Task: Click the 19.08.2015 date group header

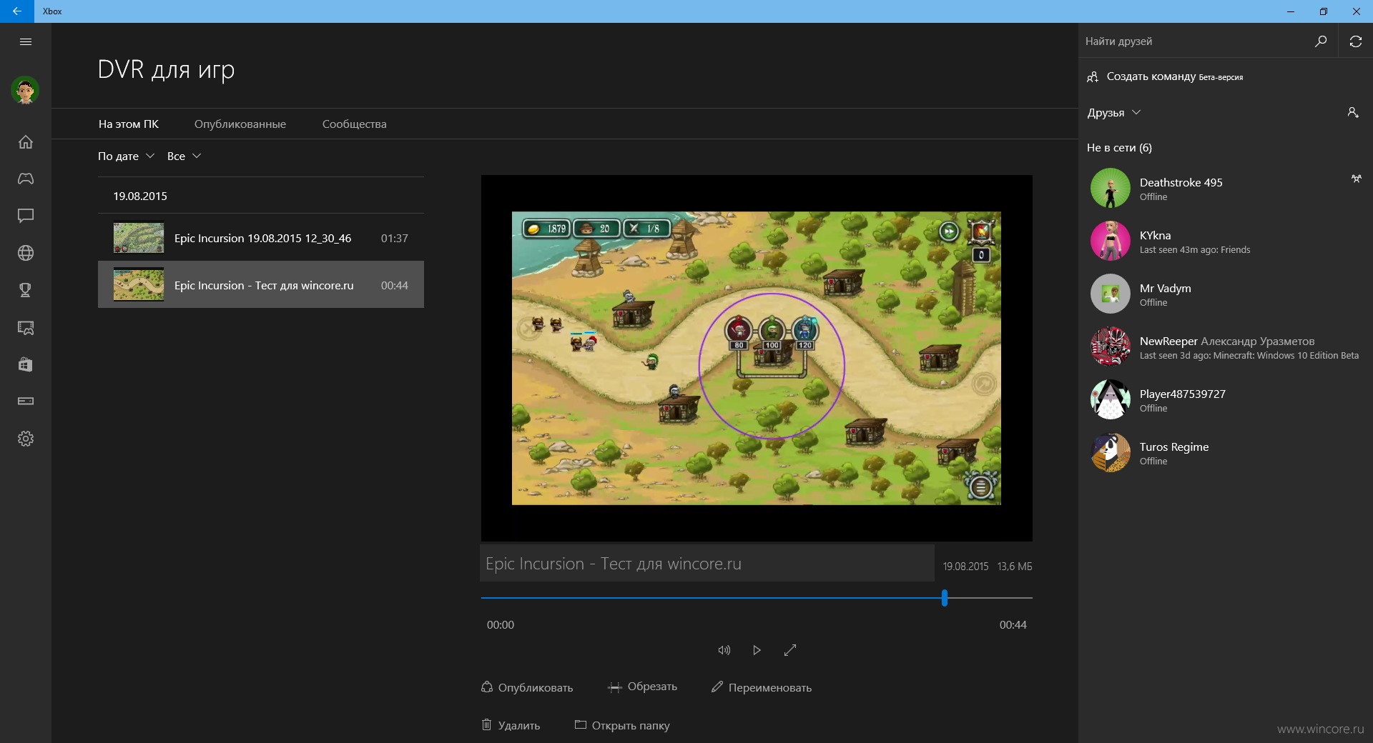Action: 140,196
